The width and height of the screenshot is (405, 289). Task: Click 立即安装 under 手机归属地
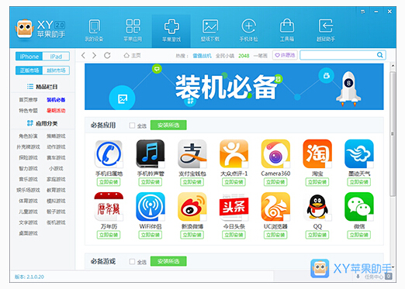click(x=109, y=182)
